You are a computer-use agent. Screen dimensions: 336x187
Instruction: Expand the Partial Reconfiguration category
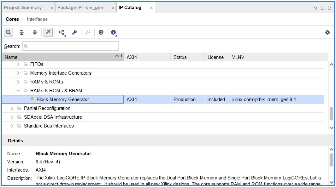pyautogui.click(x=12, y=108)
